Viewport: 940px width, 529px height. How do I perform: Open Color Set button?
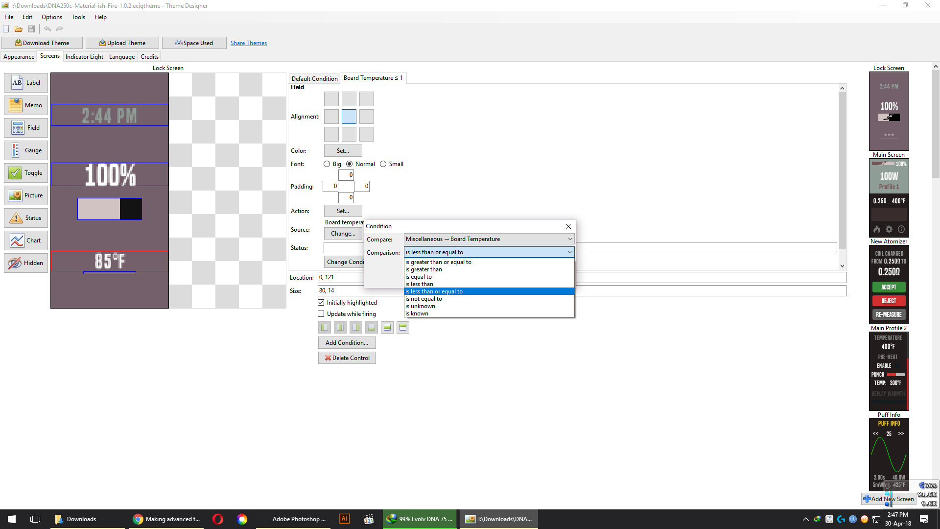pyautogui.click(x=343, y=151)
